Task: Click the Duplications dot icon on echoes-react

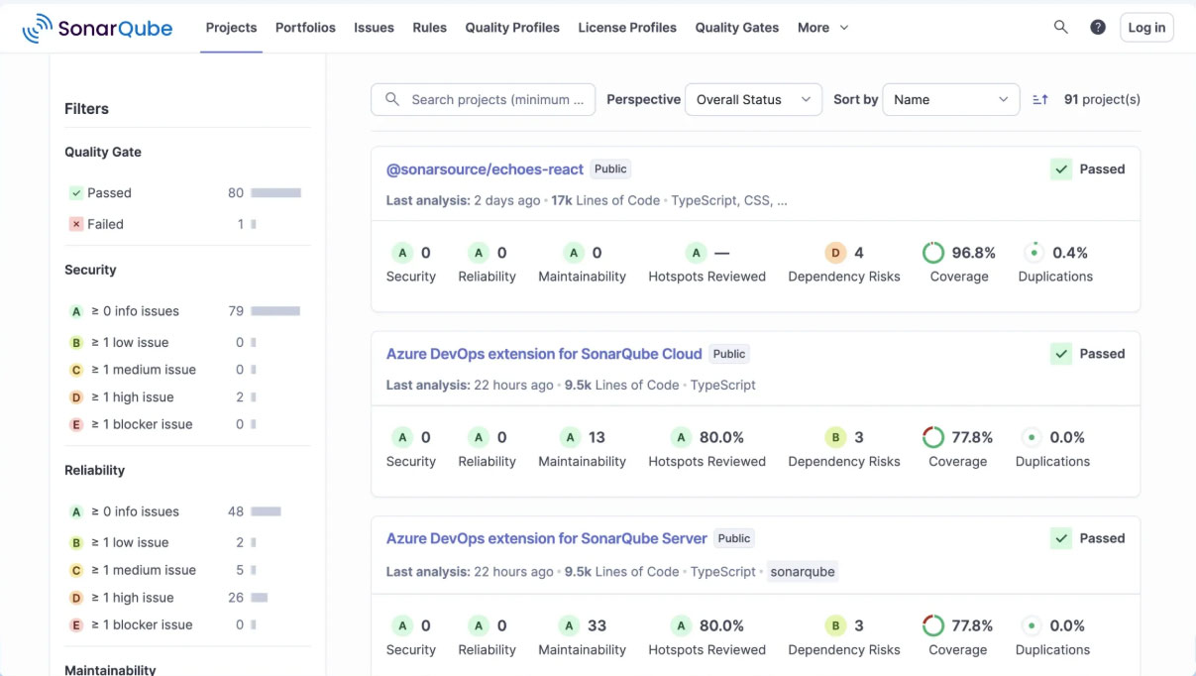Action: [x=1033, y=252]
